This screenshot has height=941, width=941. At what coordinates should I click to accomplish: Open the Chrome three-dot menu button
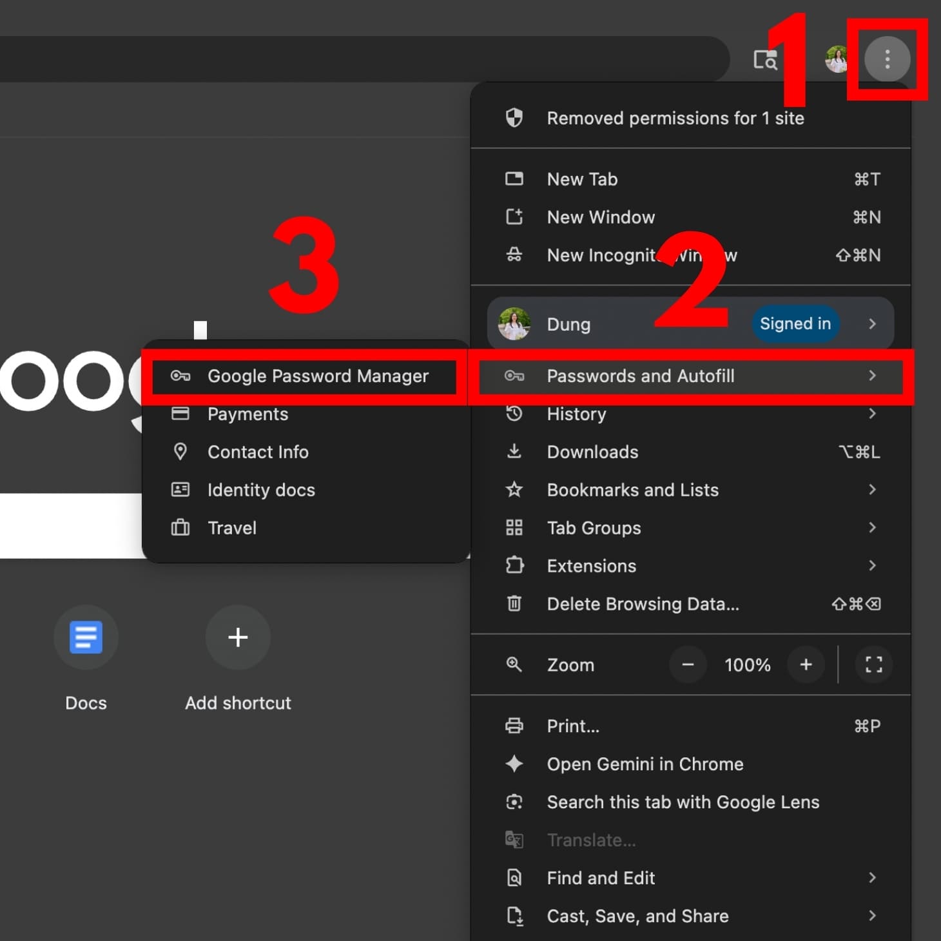pyautogui.click(x=887, y=59)
